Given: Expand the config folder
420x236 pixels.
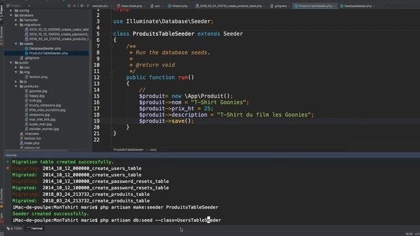Looking at the screenshot, I should click(x=11, y=10).
